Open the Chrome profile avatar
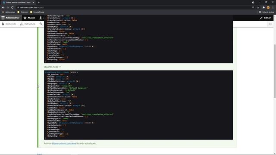The image size is (276, 155). click(268, 8)
